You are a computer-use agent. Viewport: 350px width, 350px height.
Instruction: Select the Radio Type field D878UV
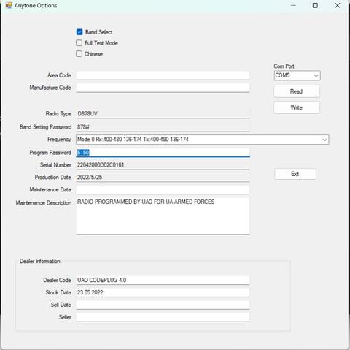pos(163,114)
